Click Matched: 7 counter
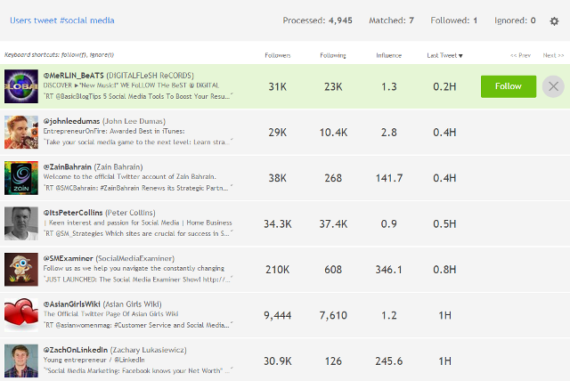 (x=391, y=20)
